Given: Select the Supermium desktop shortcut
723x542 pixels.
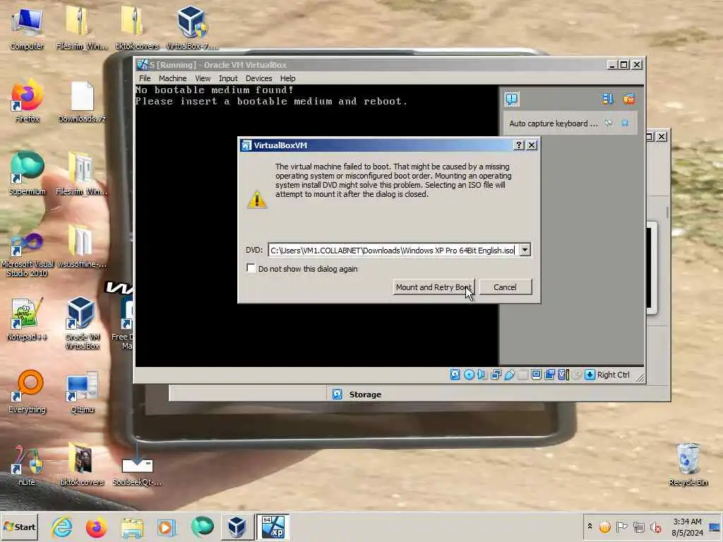Looking at the screenshot, I should point(27,174).
